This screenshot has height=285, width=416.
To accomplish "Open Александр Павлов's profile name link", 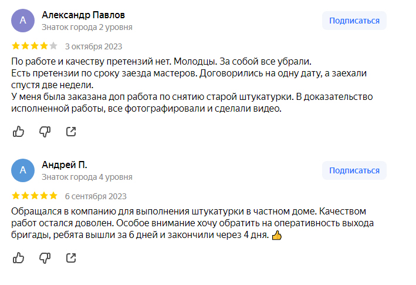I will (x=83, y=15).
